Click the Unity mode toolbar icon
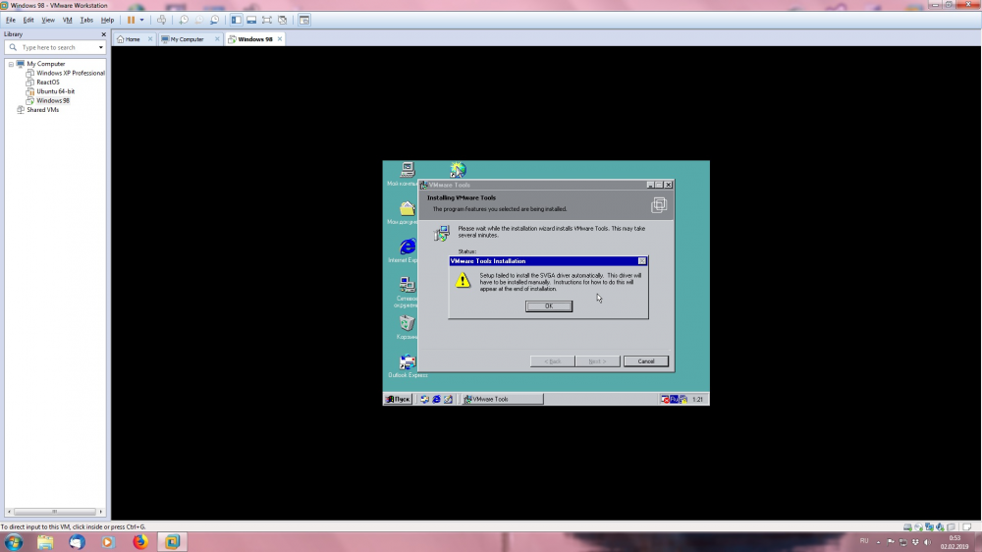 283,20
